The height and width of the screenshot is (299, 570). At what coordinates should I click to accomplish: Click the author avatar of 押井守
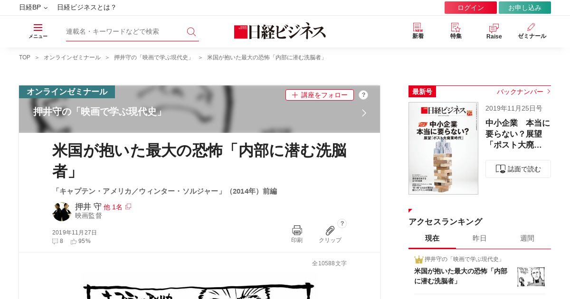(x=62, y=212)
